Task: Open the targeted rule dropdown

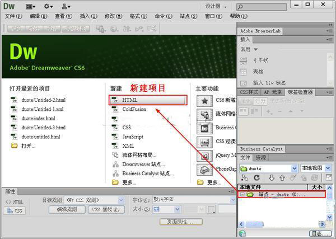Action: (121, 200)
